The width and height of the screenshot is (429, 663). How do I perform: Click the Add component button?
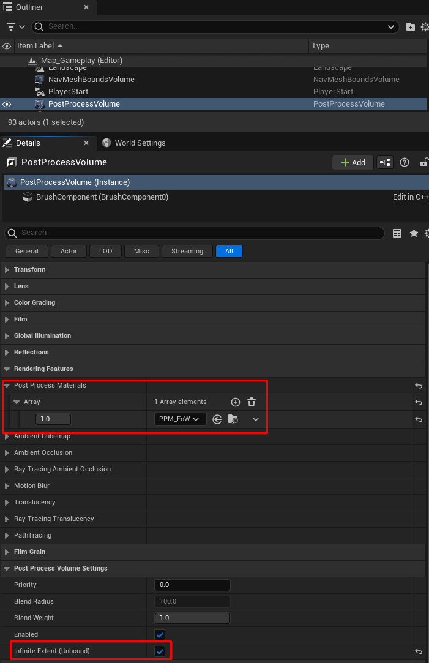pyautogui.click(x=353, y=162)
